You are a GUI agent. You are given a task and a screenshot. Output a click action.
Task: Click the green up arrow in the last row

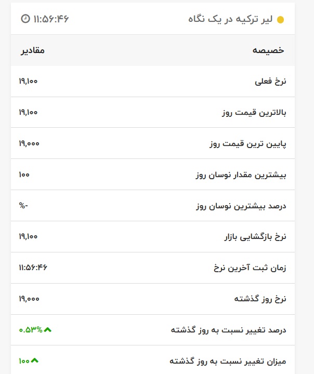(x=35, y=360)
